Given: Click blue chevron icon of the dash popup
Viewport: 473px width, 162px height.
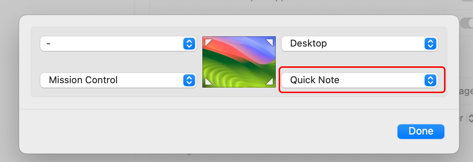Looking at the screenshot, I should [188, 44].
